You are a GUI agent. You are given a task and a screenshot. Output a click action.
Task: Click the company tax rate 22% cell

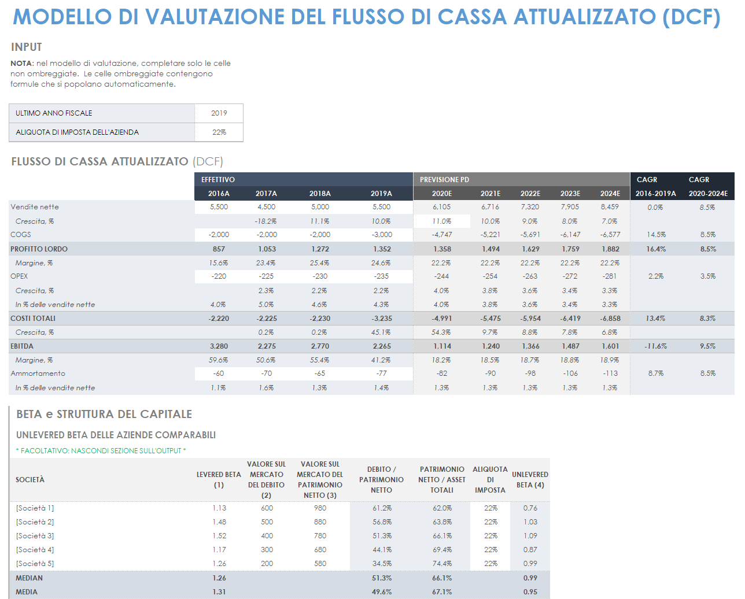tap(219, 132)
